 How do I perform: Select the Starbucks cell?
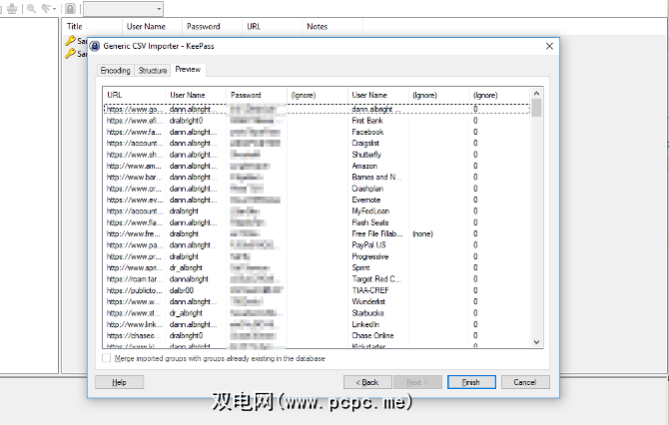[x=367, y=313]
